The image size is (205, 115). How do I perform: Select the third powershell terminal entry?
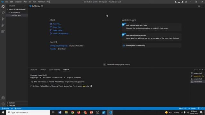pos(197,79)
